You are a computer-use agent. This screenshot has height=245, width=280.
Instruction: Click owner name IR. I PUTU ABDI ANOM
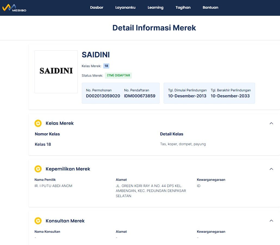coord(53,186)
